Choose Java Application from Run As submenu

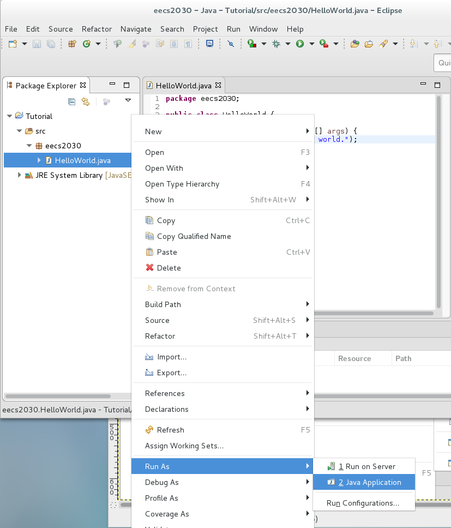click(x=364, y=482)
